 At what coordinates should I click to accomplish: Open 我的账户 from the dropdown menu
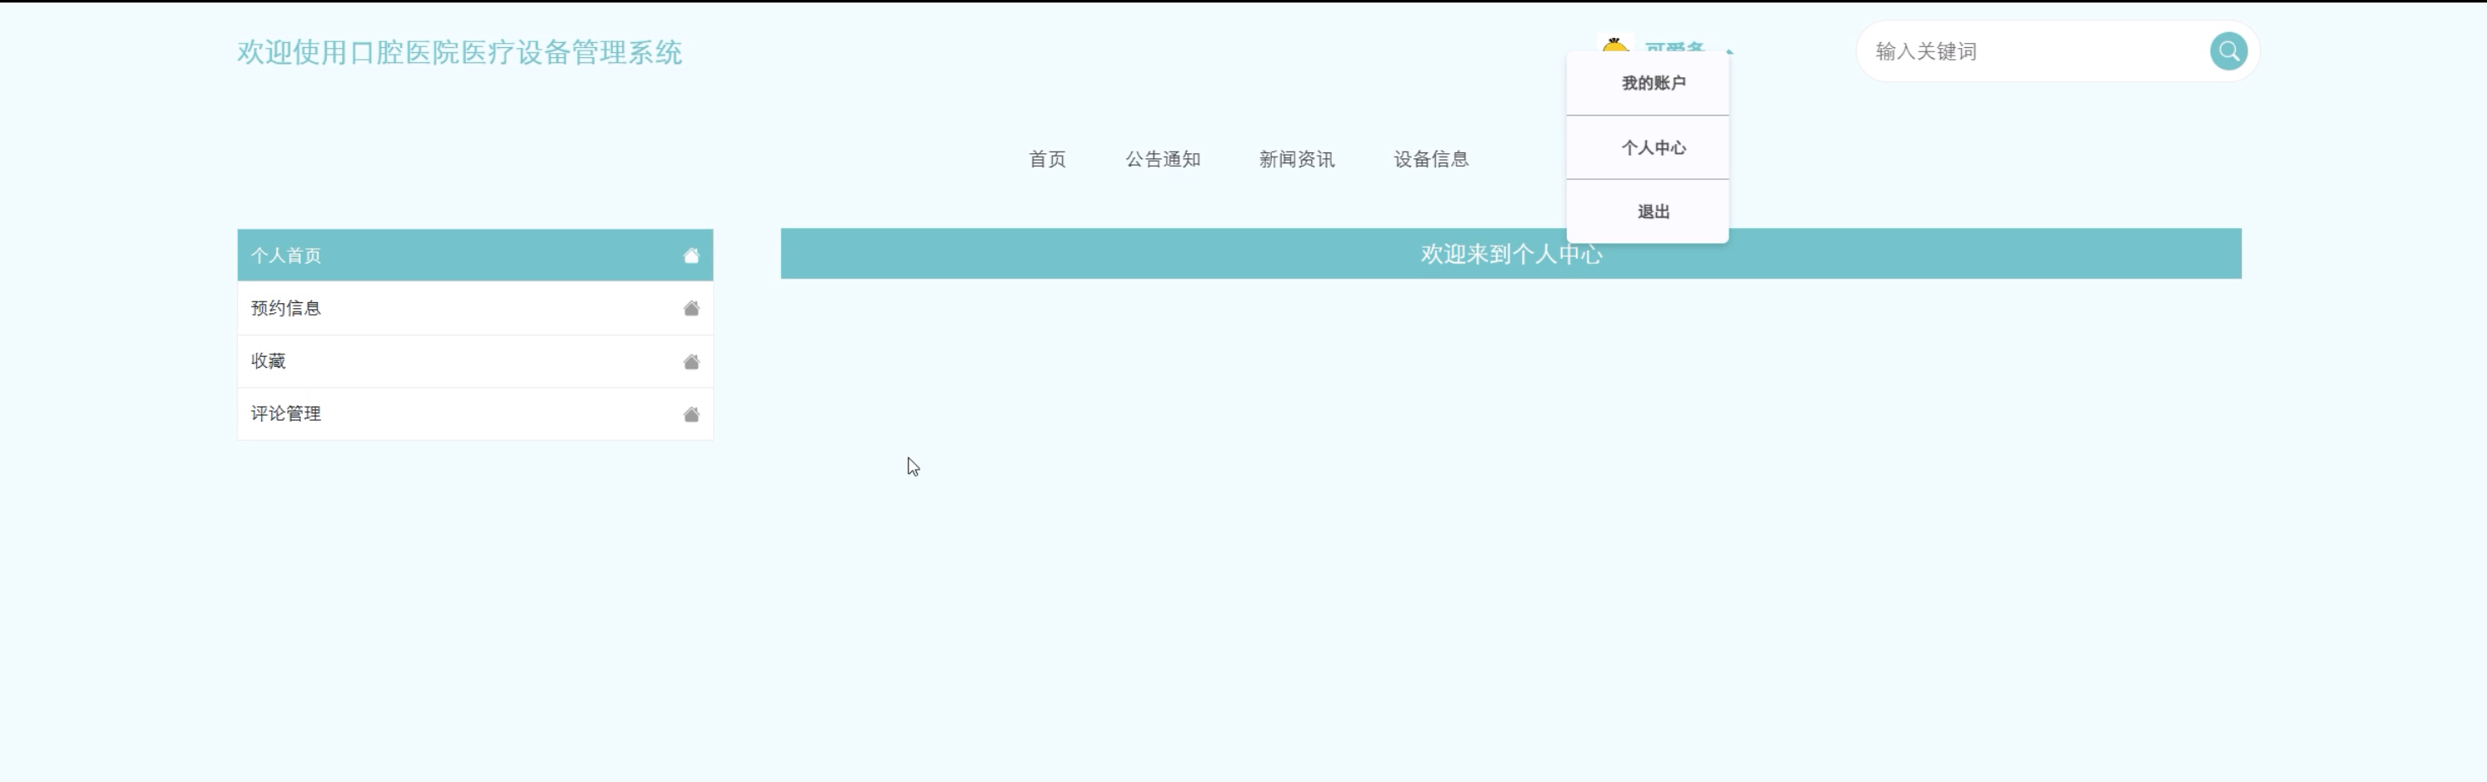tap(1648, 83)
